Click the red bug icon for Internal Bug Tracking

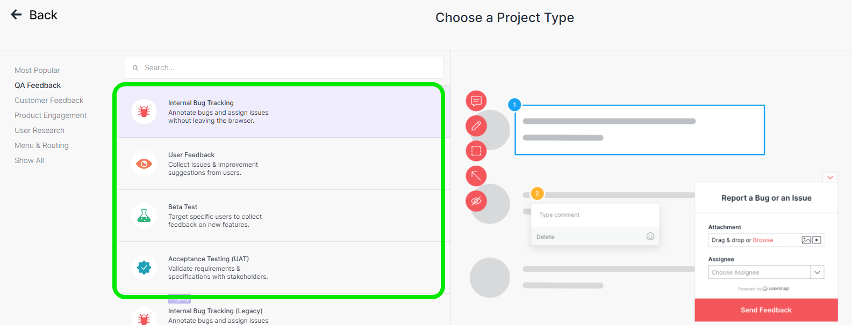144,112
